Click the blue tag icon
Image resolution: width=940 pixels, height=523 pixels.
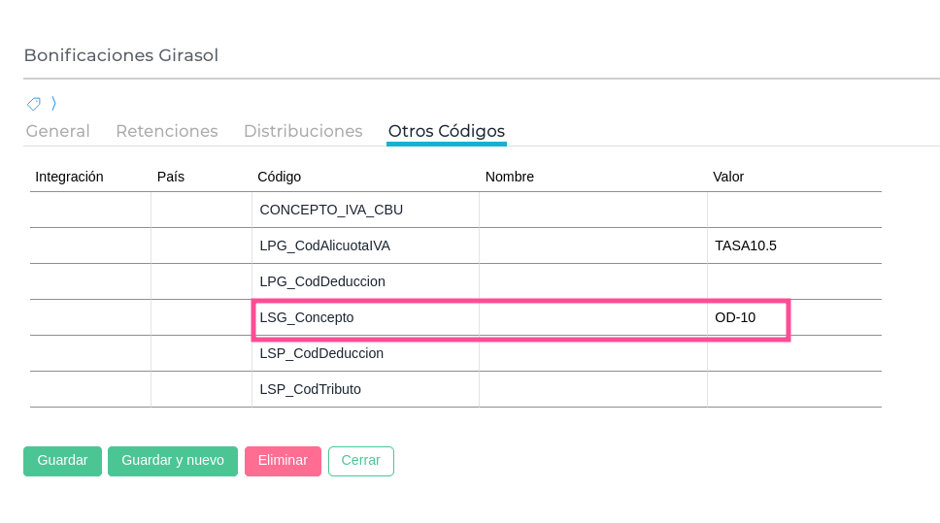(33, 103)
